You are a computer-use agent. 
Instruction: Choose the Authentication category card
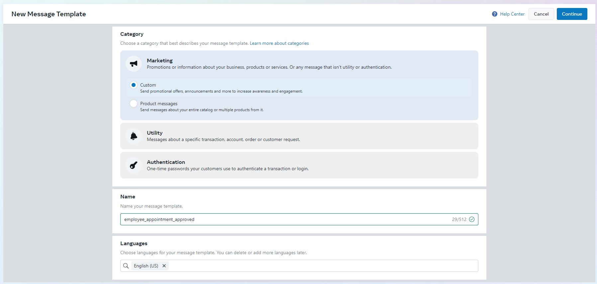pos(299,165)
